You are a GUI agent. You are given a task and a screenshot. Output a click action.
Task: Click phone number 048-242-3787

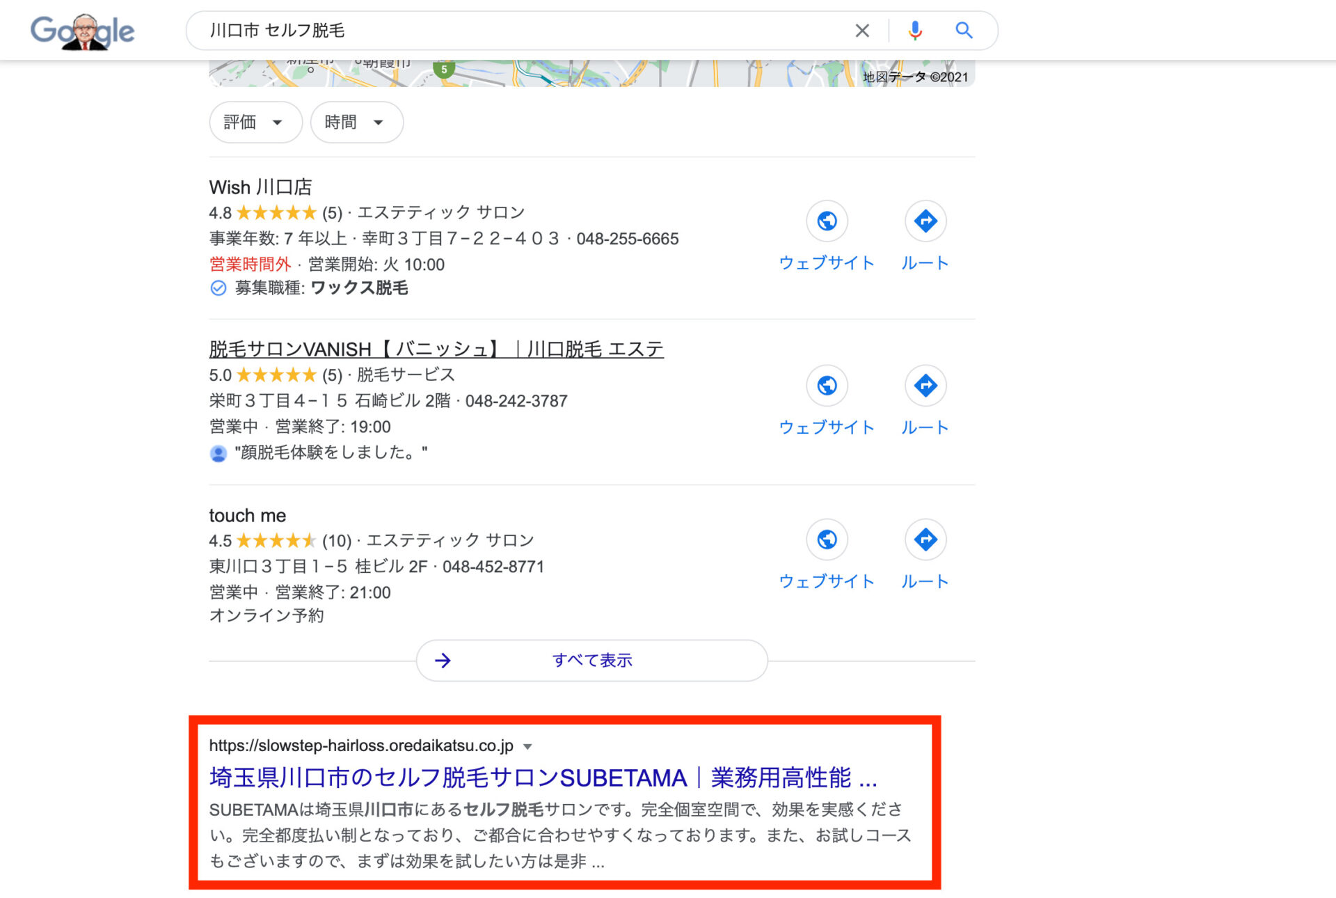(516, 401)
